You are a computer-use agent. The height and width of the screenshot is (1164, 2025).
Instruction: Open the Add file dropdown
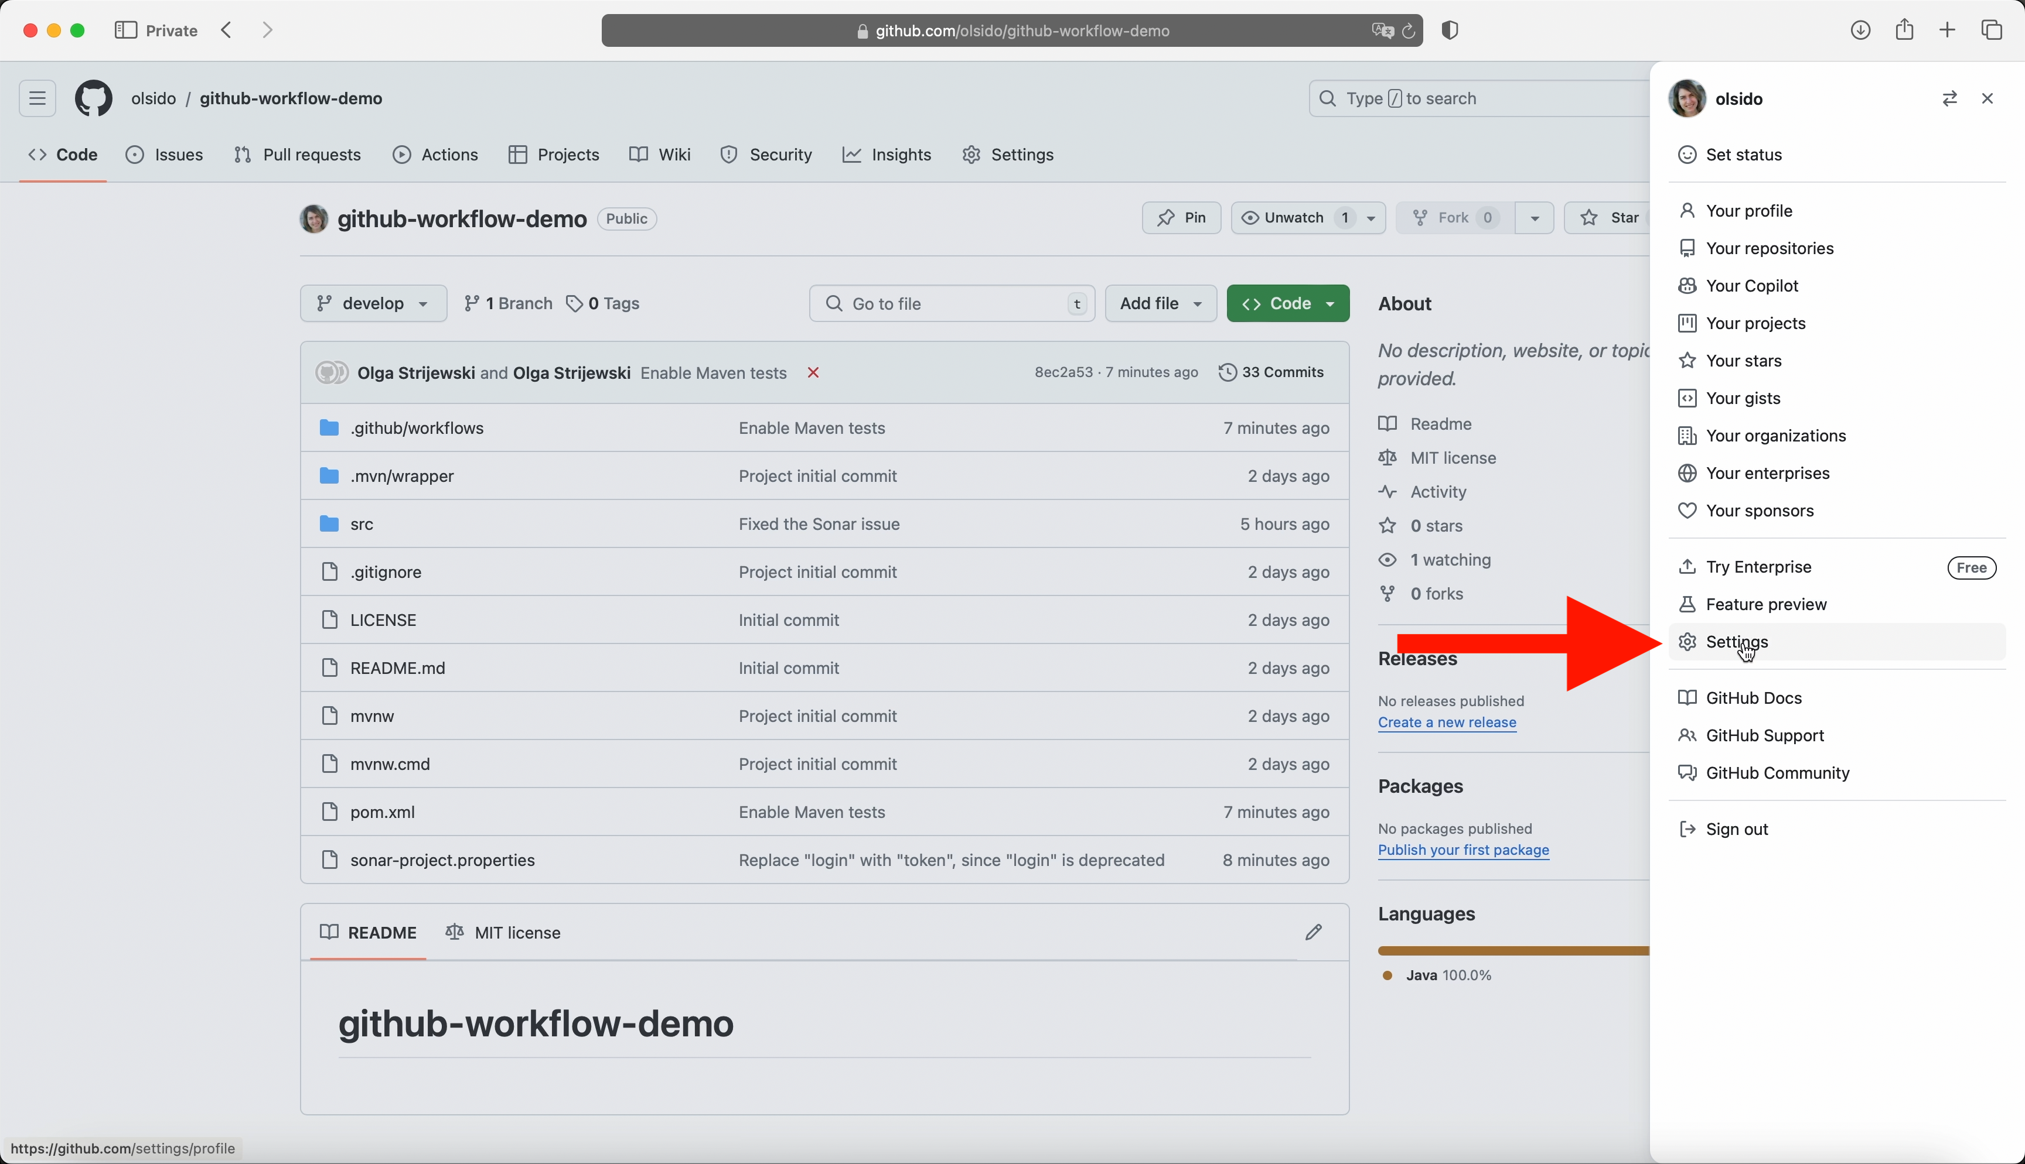pos(1161,304)
